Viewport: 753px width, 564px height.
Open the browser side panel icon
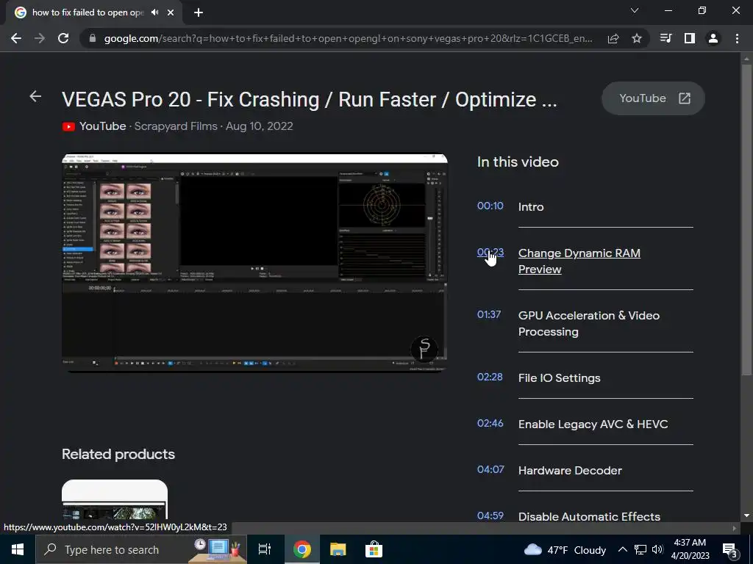tap(690, 38)
